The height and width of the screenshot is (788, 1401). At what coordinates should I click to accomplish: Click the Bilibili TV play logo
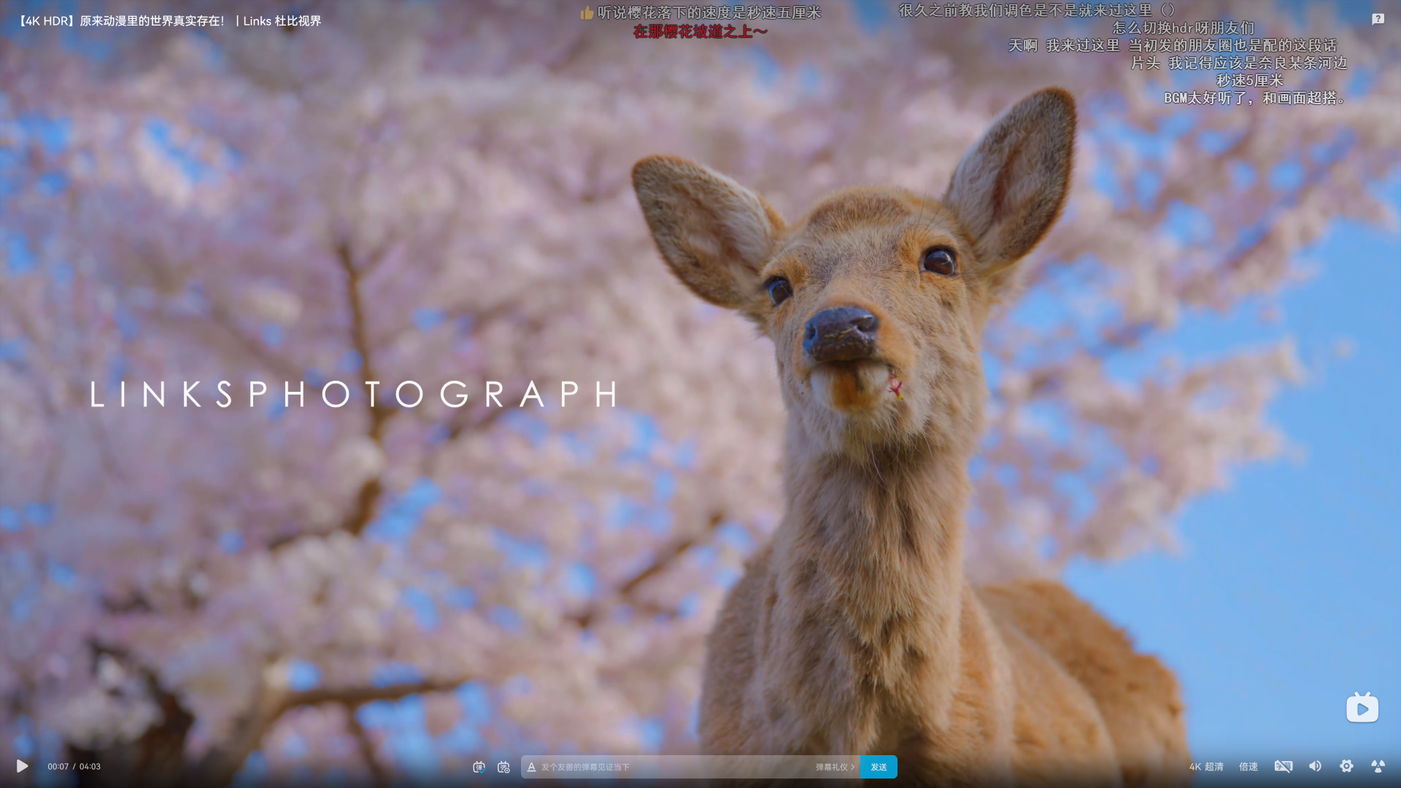point(1362,707)
